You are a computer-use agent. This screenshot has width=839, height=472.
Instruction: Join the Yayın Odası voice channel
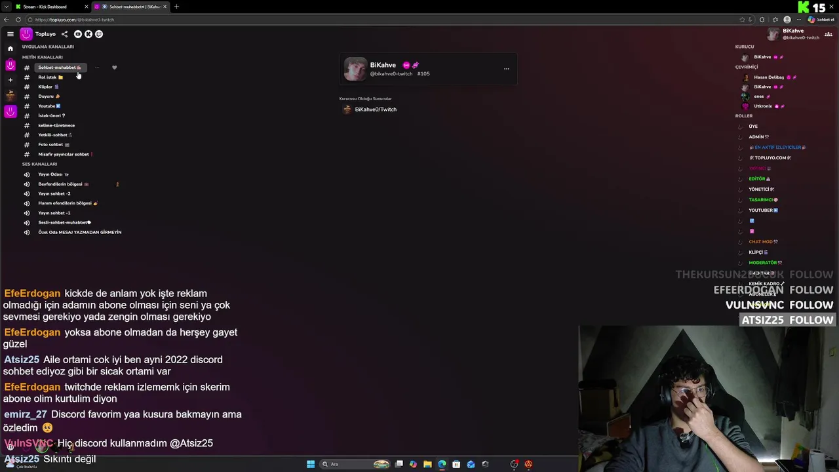pyautogui.click(x=53, y=174)
